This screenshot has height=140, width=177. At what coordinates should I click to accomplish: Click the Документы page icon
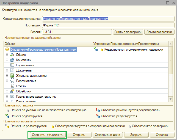(12, 70)
